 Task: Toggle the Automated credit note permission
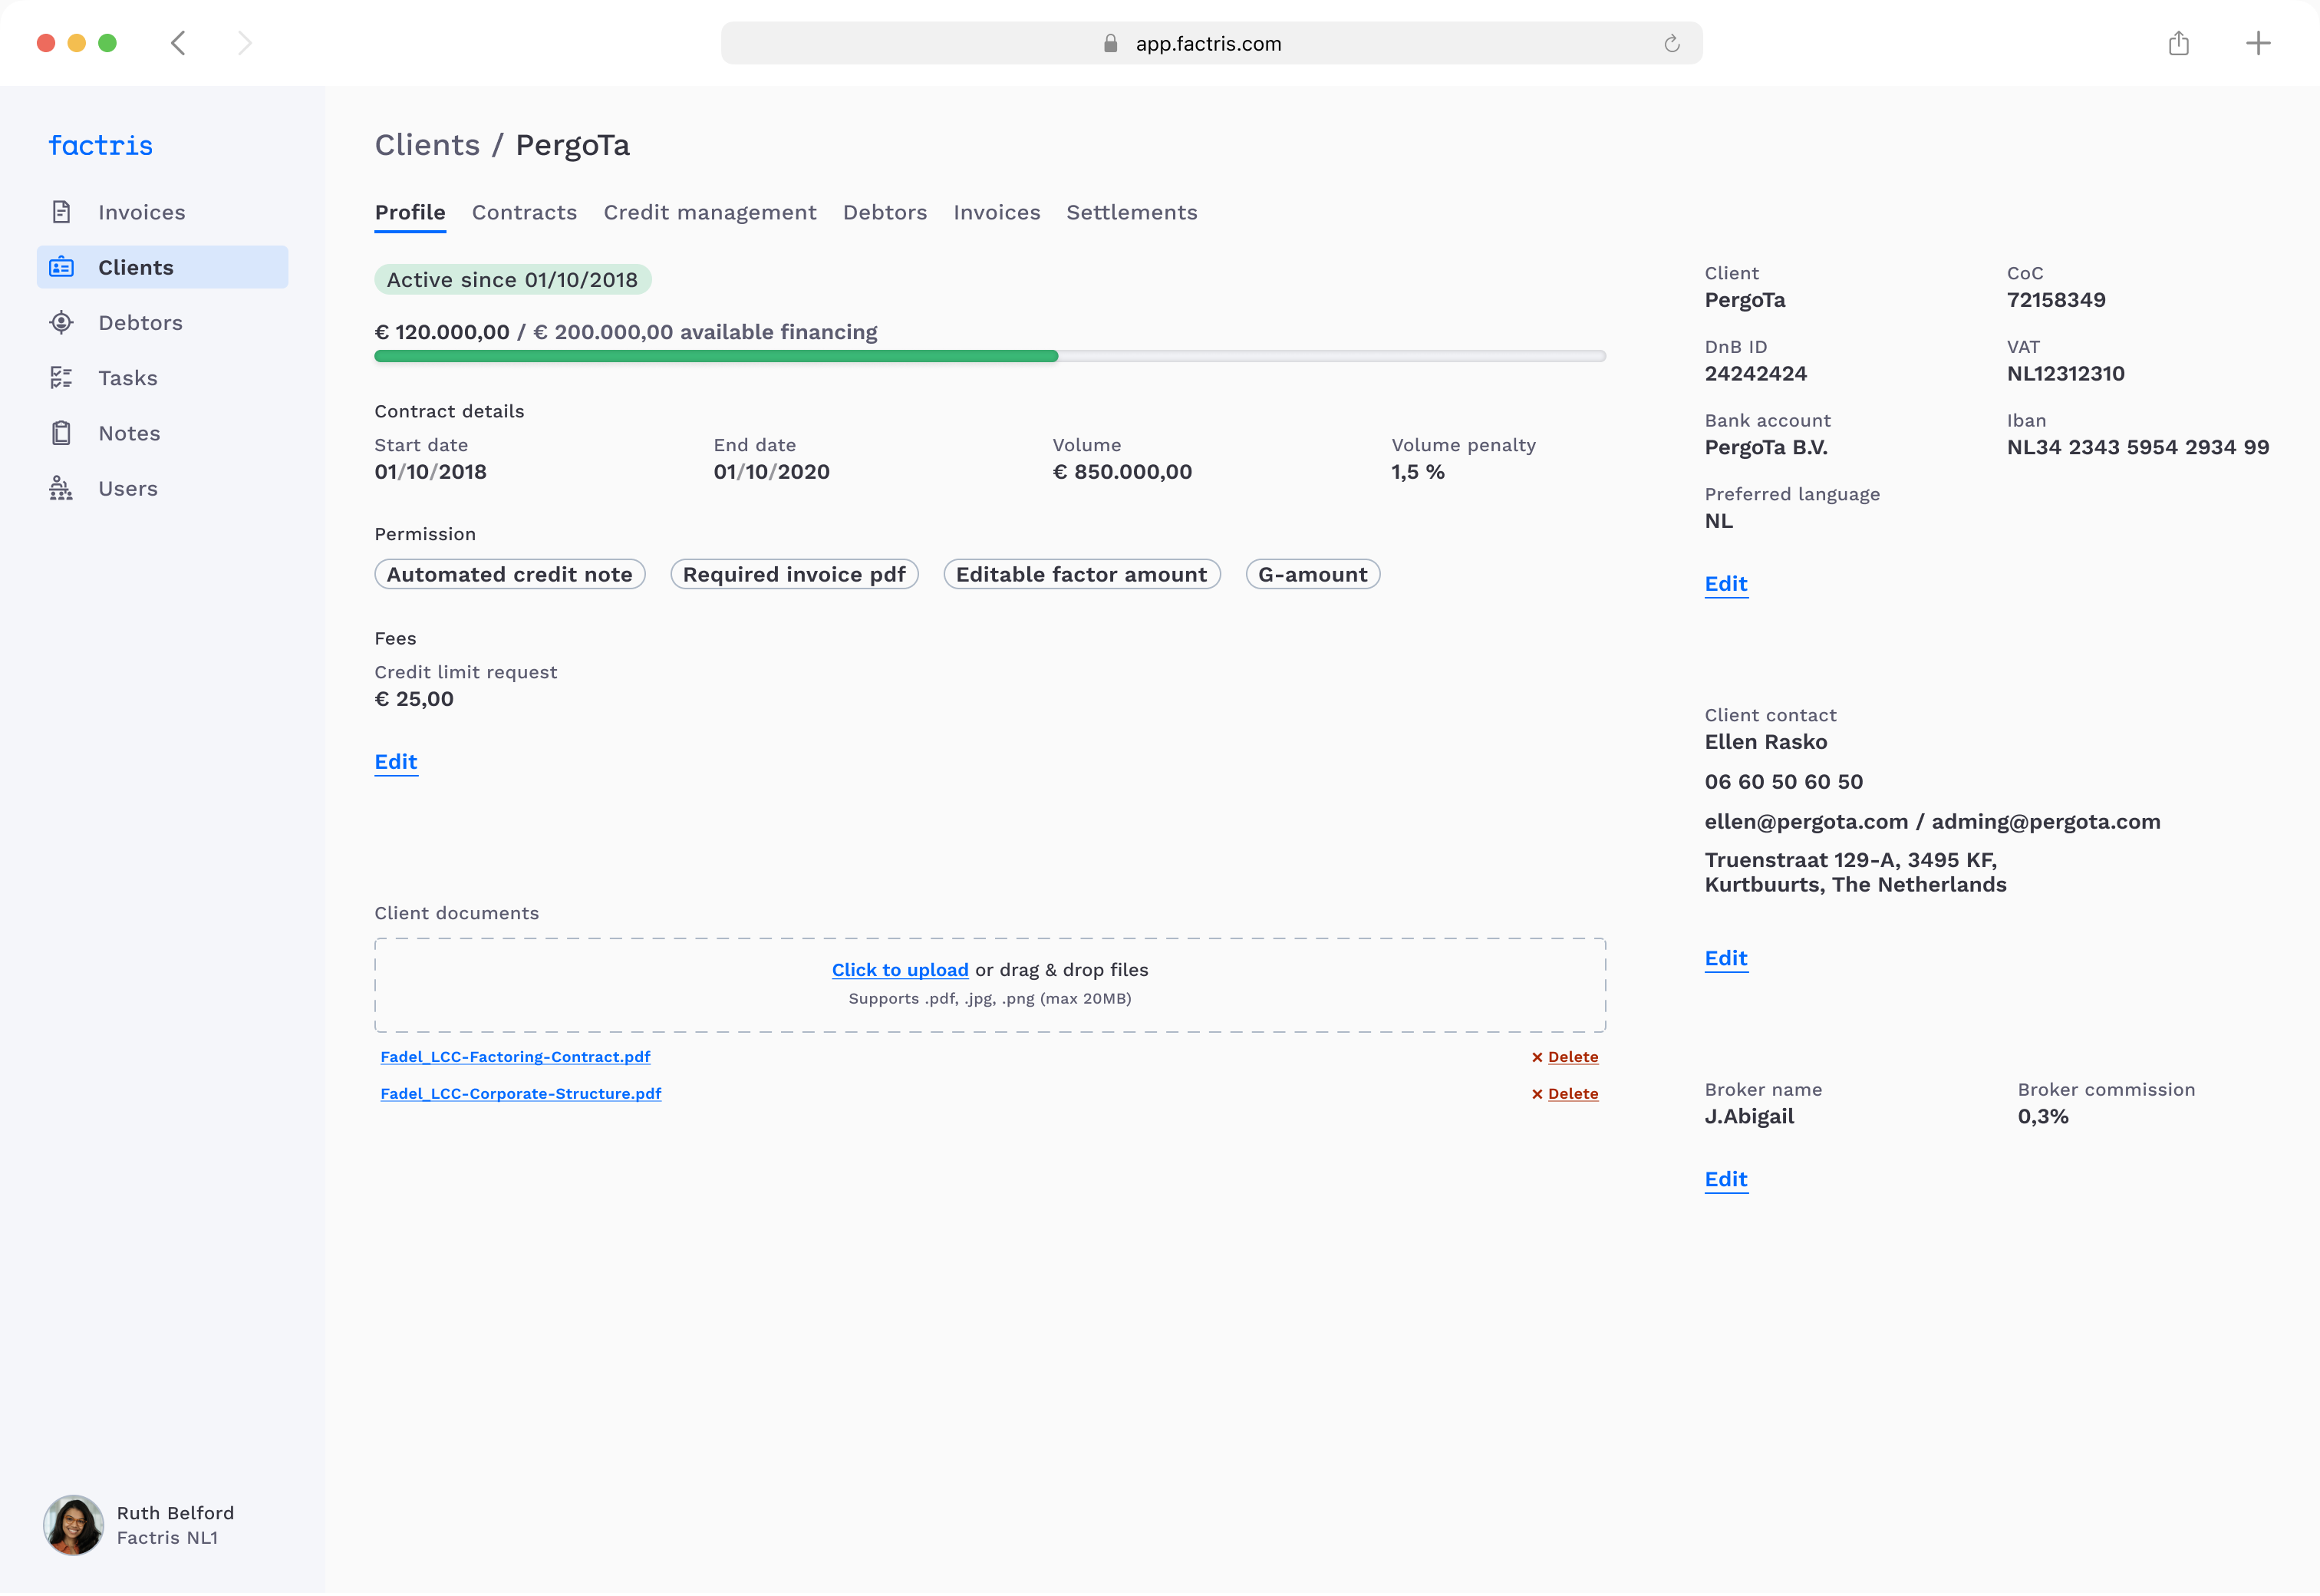(x=509, y=574)
